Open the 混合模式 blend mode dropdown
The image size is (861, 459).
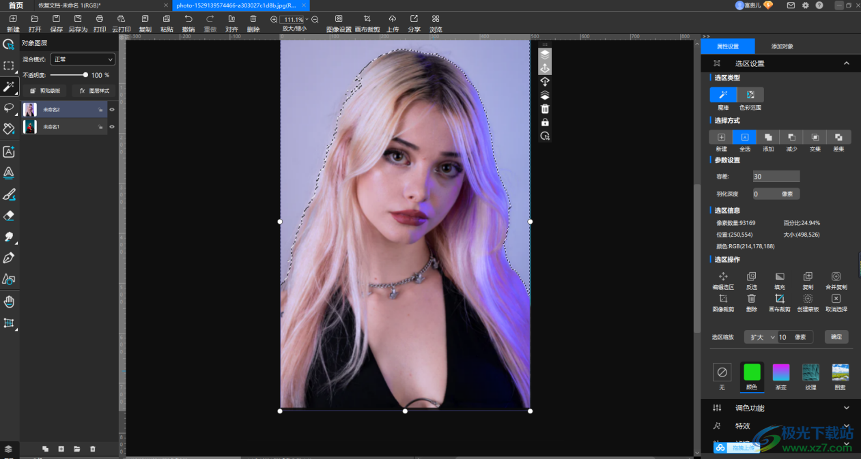coord(83,59)
